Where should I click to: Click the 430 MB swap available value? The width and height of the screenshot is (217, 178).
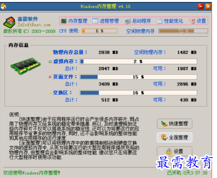coord(188,100)
